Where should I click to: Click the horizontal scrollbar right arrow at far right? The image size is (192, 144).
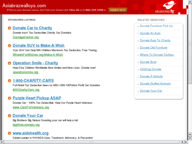pyautogui.click(x=186, y=142)
